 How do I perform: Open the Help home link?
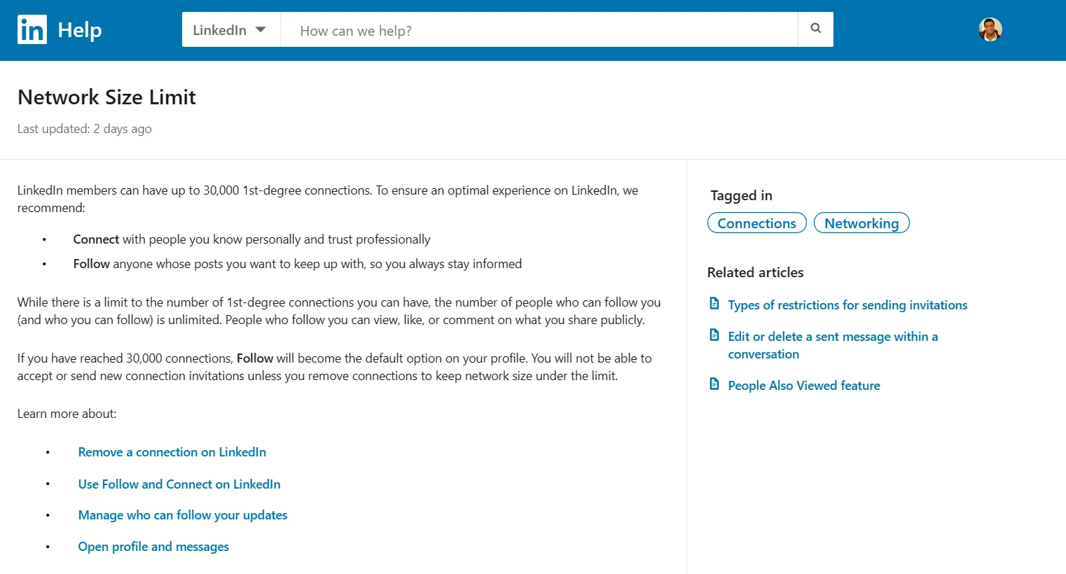click(80, 30)
